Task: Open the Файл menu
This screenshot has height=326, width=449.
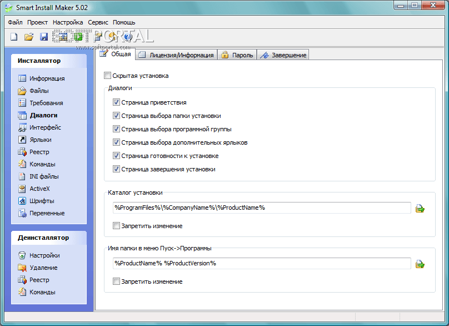Action: (x=15, y=22)
